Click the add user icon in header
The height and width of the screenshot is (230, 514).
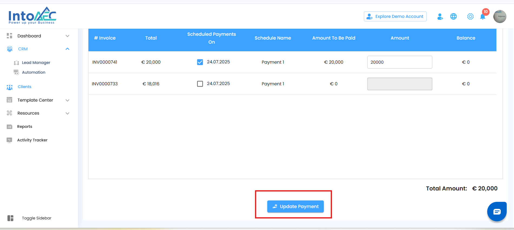pyautogui.click(x=440, y=17)
